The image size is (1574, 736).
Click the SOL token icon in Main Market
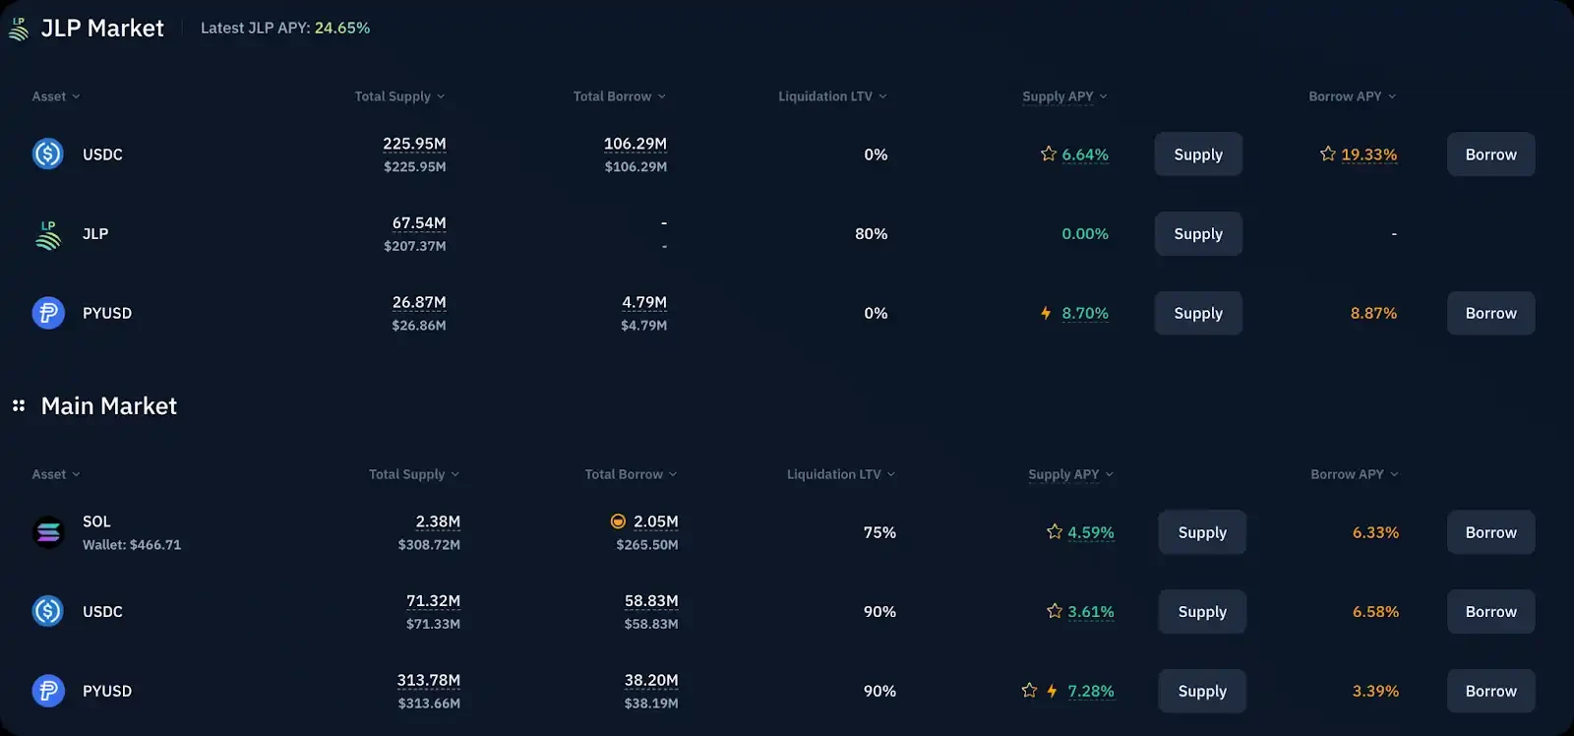coord(47,532)
